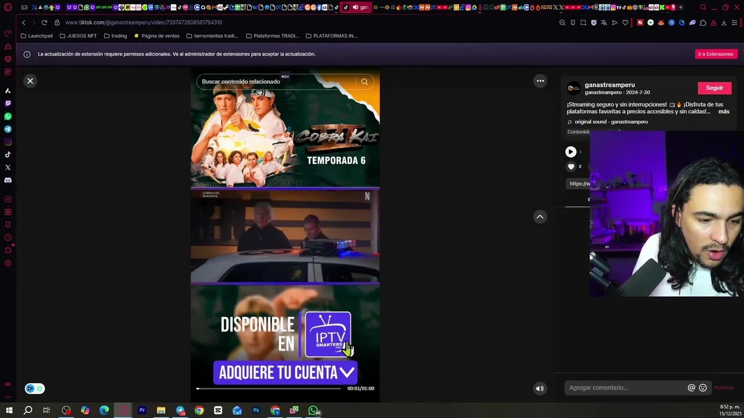Seek along the video progress bar
Viewport: 744px width, 418px height.
(x=269, y=388)
